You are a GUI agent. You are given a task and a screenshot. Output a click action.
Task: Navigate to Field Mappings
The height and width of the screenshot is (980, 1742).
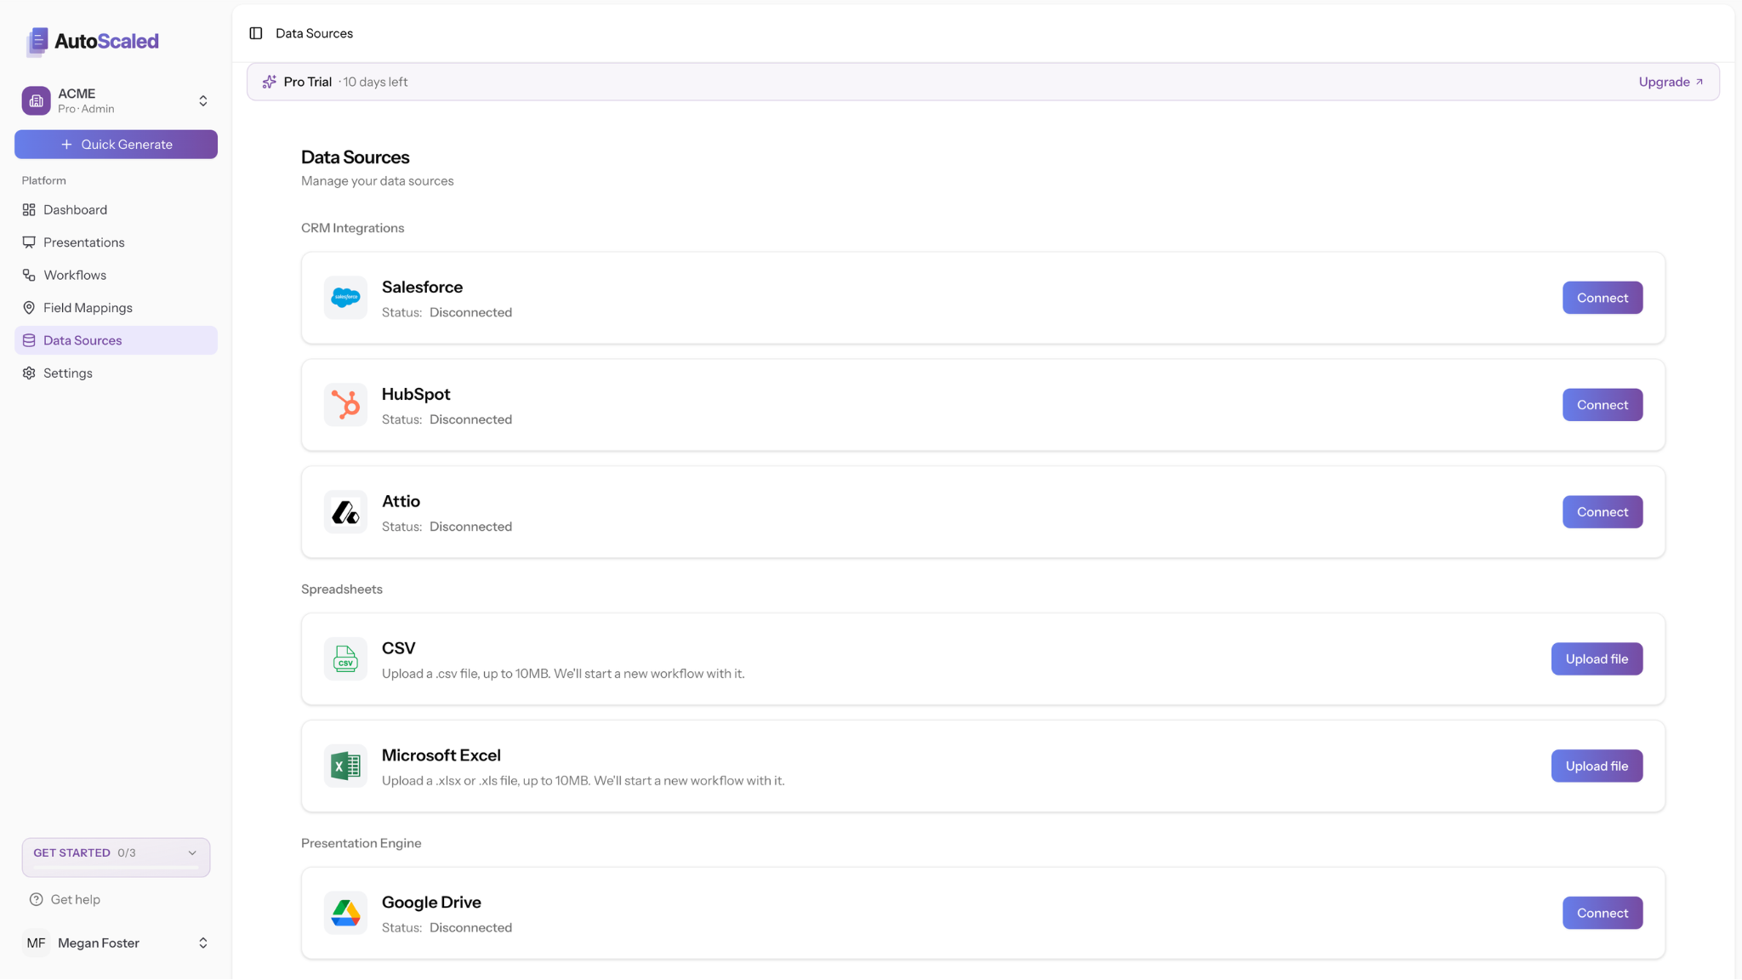coord(88,307)
